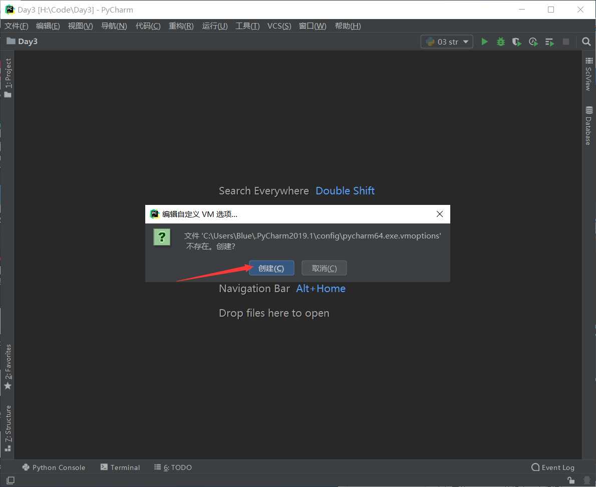Click the Concurrency Diagram run icon
596x487 pixels.
tap(549, 42)
